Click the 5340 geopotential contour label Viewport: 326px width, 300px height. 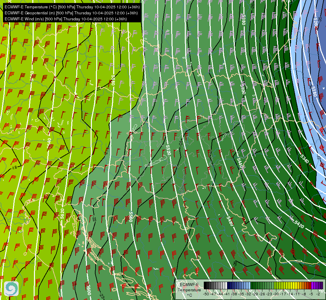(305, 159)
